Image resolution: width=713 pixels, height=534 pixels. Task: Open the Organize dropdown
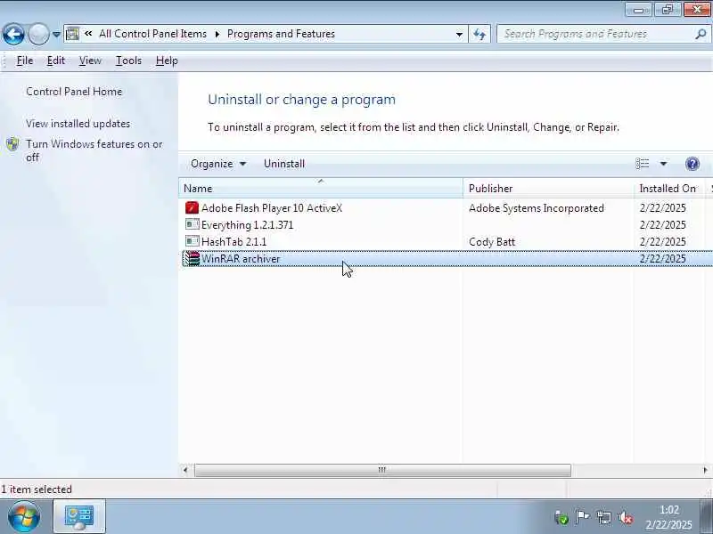pos(218,164)
